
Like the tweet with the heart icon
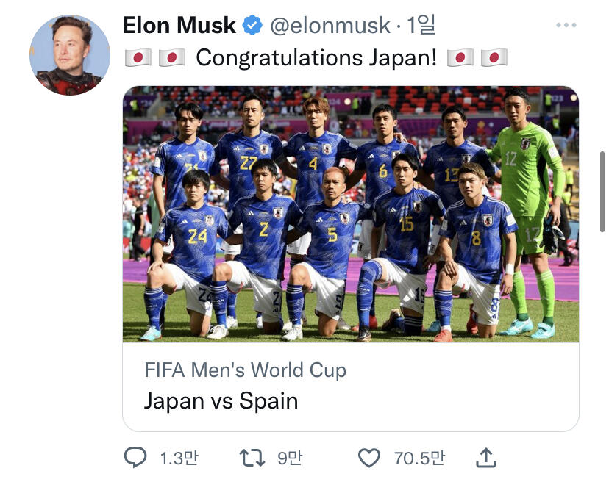tap(368, 458)
